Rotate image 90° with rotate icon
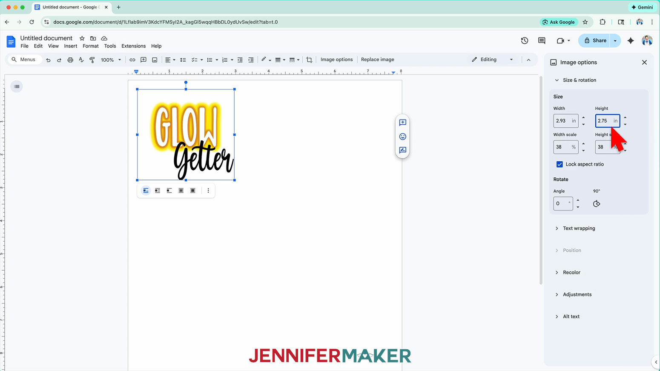 coord(597,204)
